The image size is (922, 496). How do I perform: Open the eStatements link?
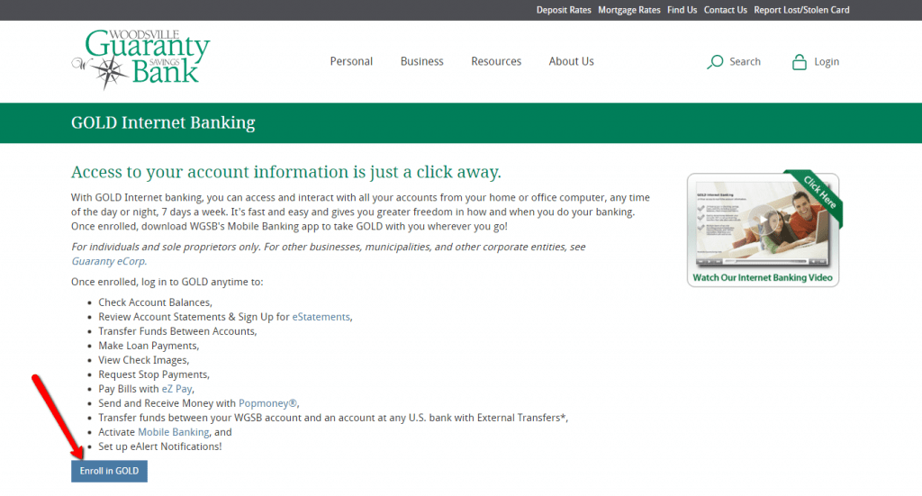click(x=321, y=317)
